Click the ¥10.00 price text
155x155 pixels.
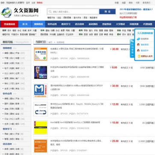pos(114,123)
